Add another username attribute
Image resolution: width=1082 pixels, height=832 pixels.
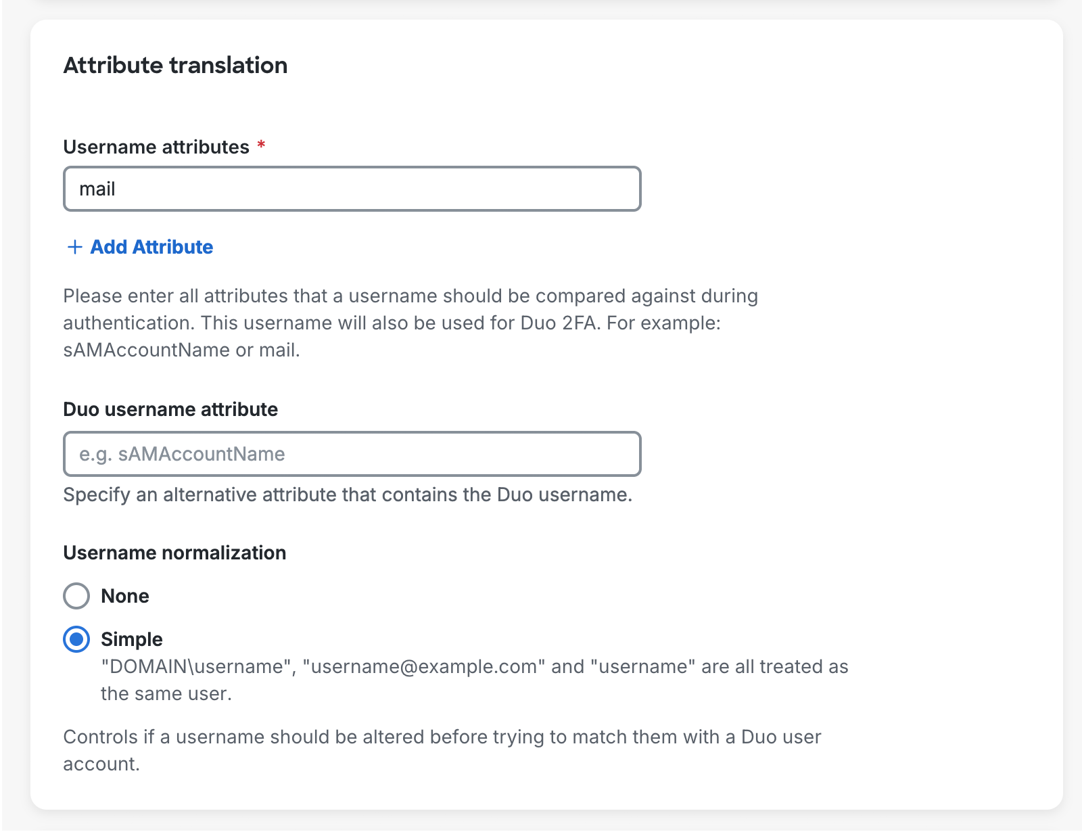[x=151, y=247]
